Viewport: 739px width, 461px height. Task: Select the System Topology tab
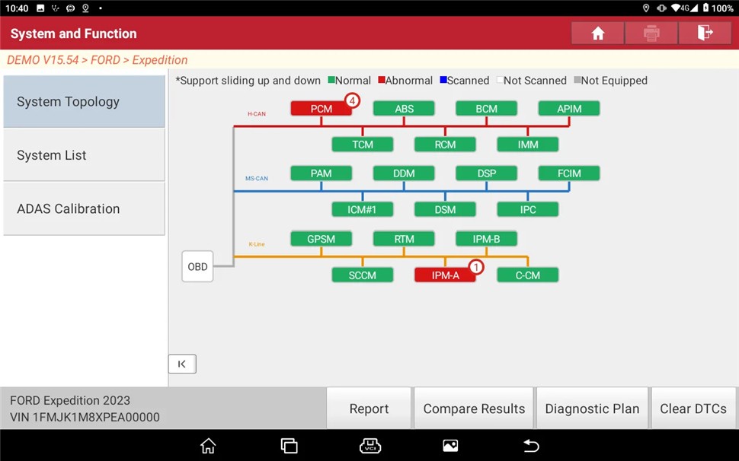click(x=85, y=102)
